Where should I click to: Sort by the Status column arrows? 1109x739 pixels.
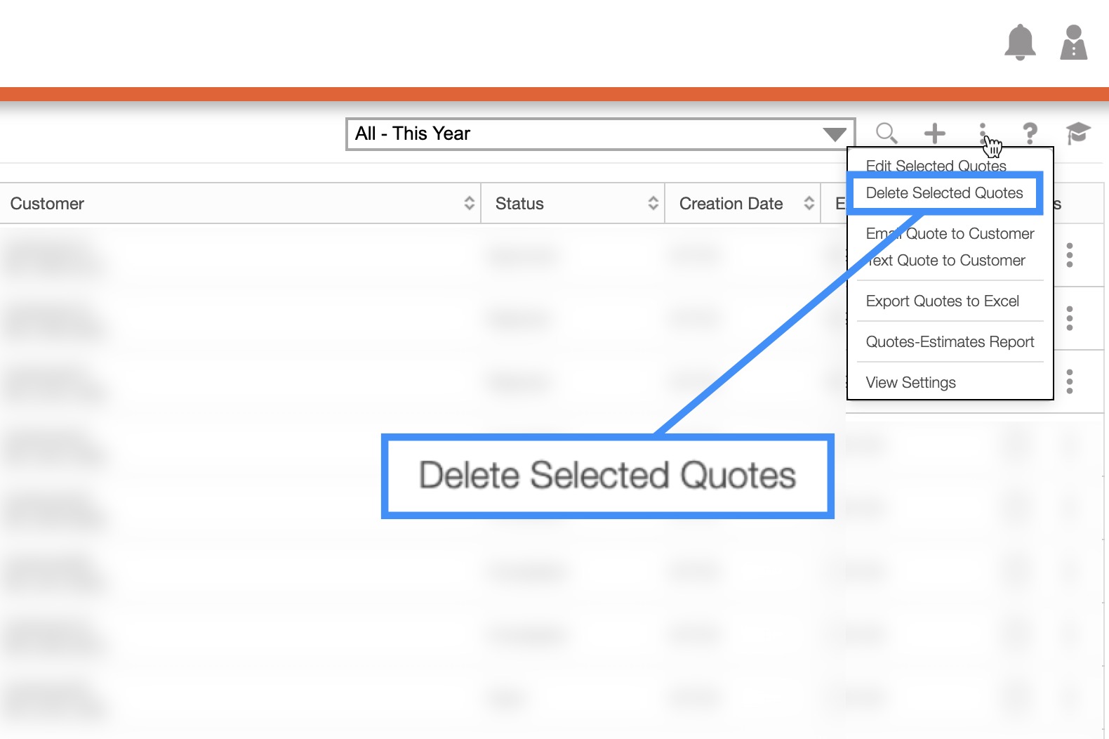[x=653, y=204]
